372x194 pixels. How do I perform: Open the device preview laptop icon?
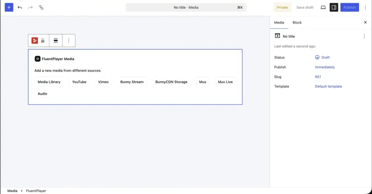(323, 7)
